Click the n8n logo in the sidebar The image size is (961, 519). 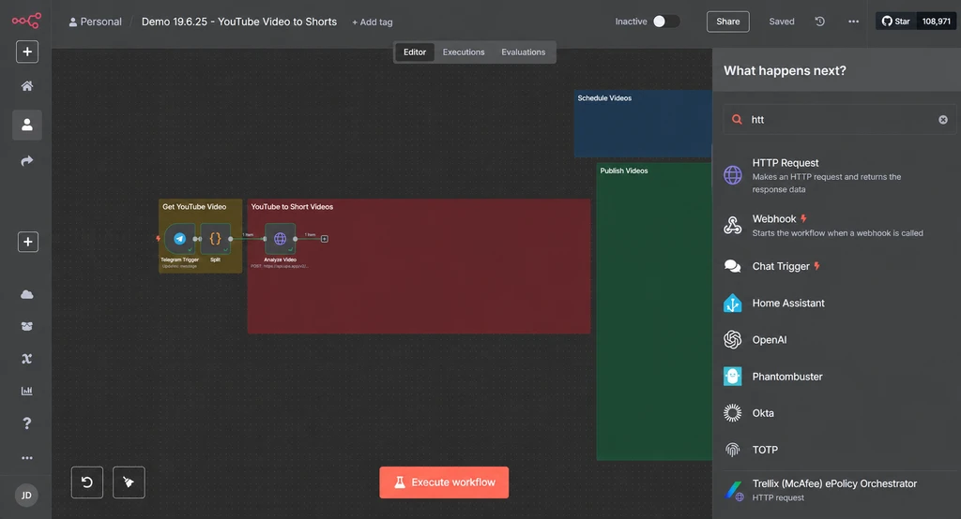26,21
